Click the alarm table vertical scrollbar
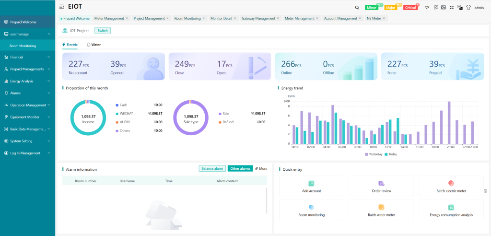 [x=267, y=201]
